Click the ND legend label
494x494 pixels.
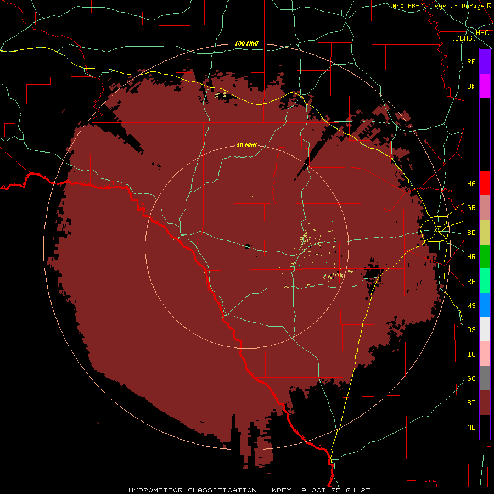pyautogui.click(x=471, y=428)
